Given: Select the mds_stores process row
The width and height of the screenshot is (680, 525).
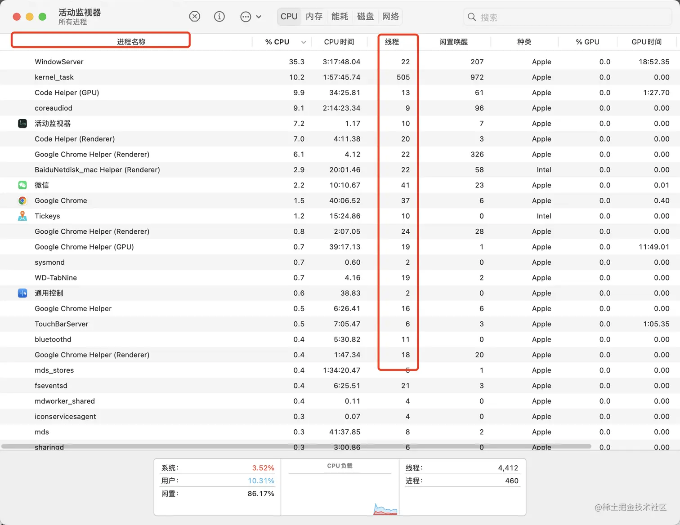Looking at the screenshot, I should pos(340,370).
